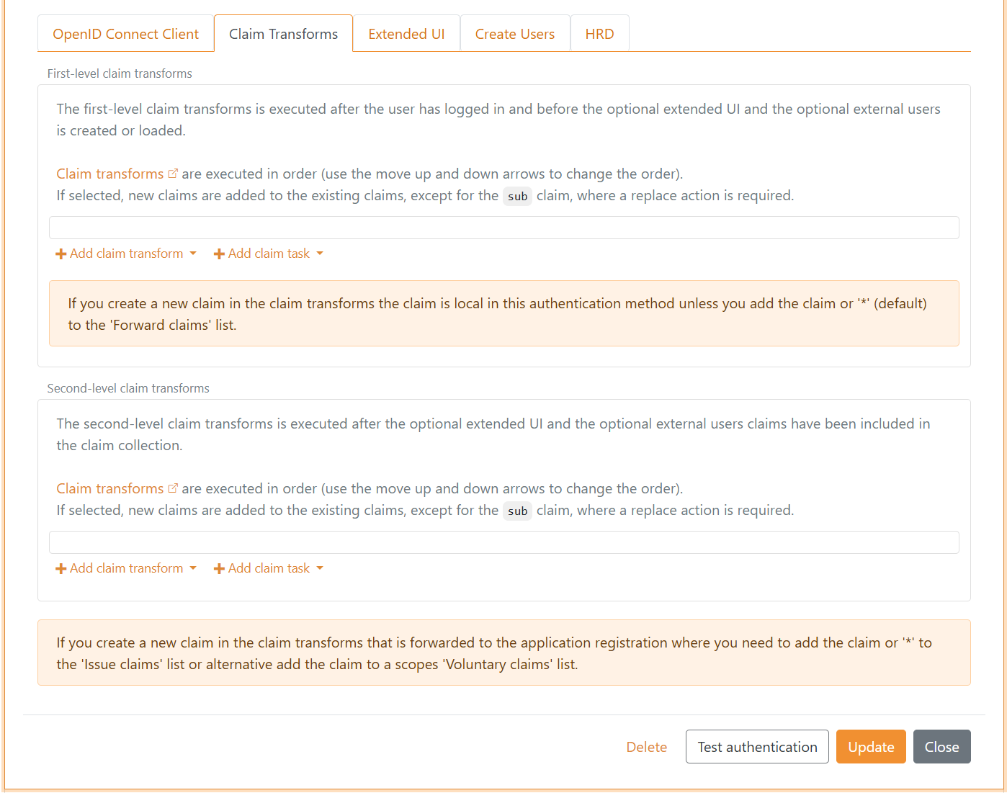1007x793 pixels.
Task: Click the plus icon before first 'Add claim task'
Action: (x=219, y=254)
